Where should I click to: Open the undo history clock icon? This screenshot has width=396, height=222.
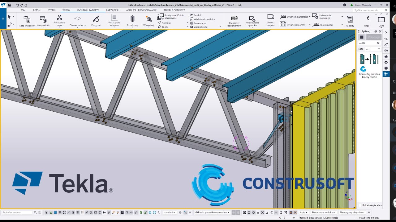26,5
